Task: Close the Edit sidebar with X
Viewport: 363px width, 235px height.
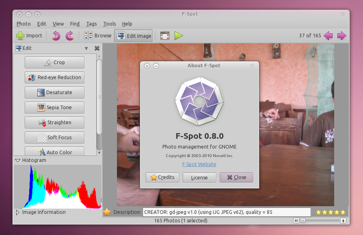Action: (97, 48)
